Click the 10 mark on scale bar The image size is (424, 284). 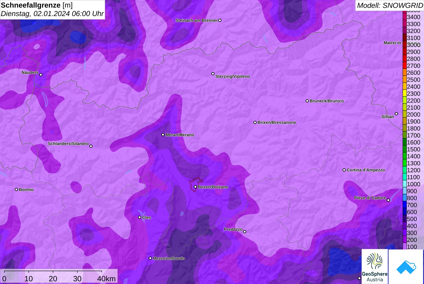(29, 279)
